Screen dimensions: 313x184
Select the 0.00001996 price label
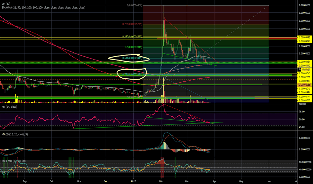tap(305, 92)
